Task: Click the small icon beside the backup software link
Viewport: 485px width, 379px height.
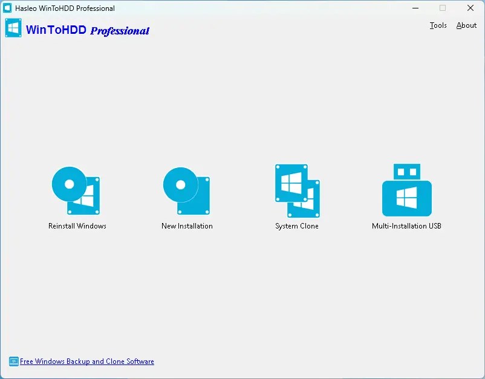Action: [13, 361]
